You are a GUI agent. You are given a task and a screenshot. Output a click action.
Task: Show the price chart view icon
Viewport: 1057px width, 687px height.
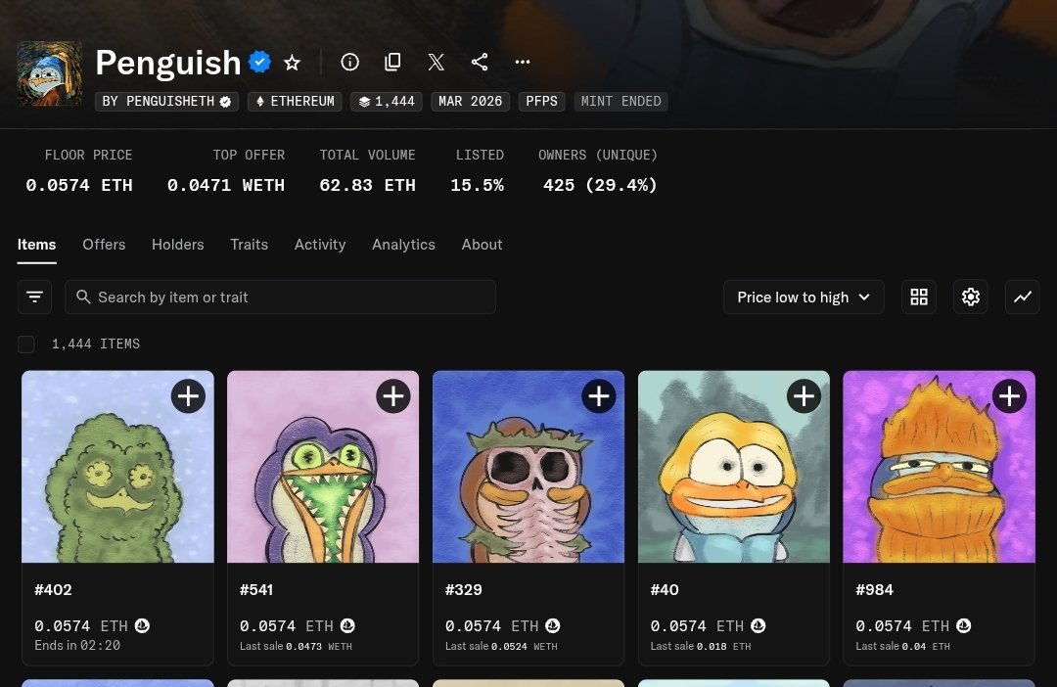[x=1023, y=297]
